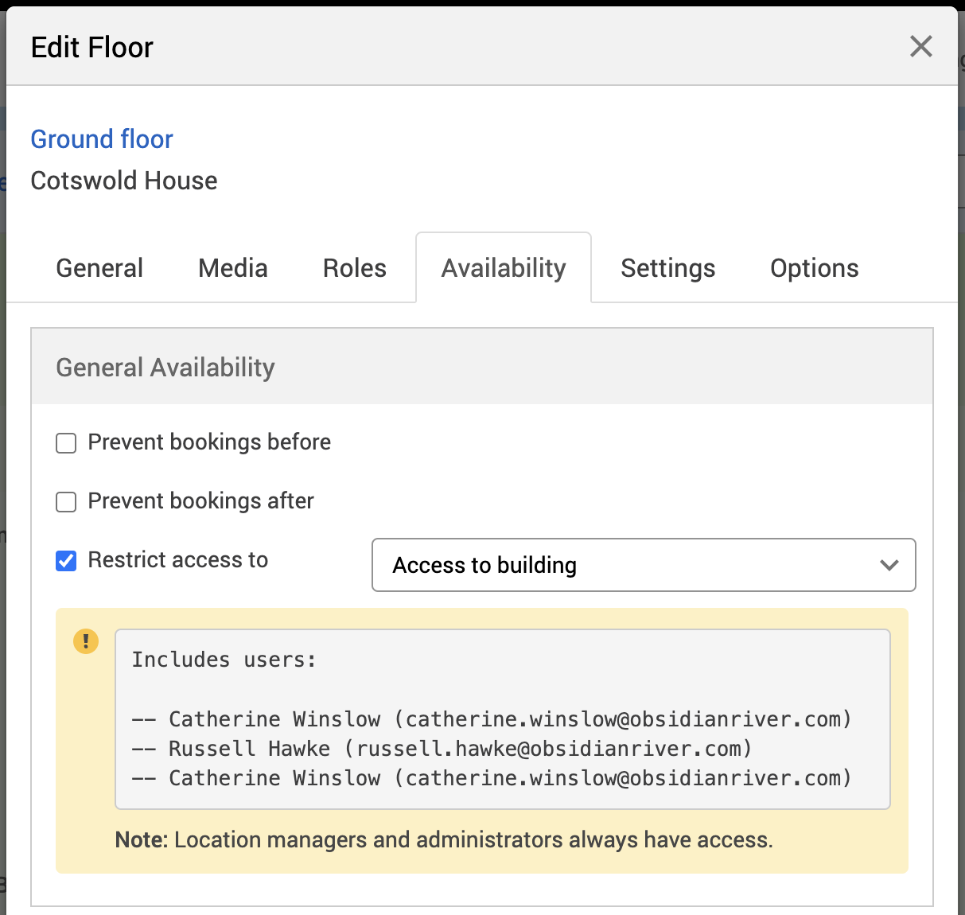The height and width of the screenshot is (915, 965).
Task: Uncheck the Restrict access to checkbox
Action: [x=66, y=561]
